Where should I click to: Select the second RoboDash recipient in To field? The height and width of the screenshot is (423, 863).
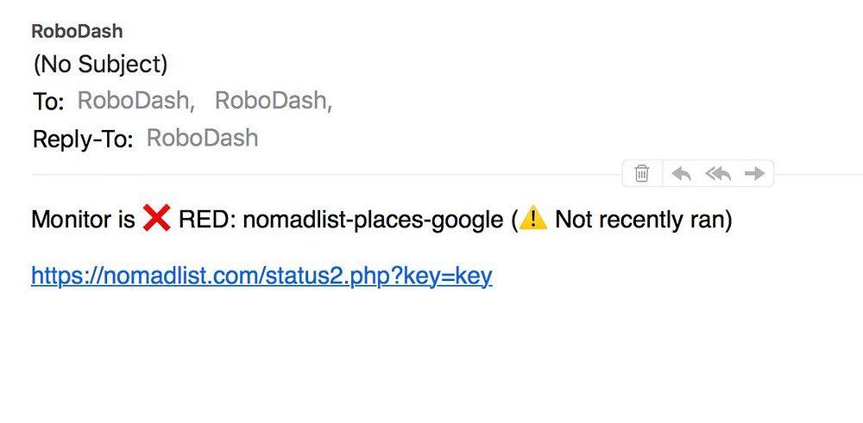270,101
